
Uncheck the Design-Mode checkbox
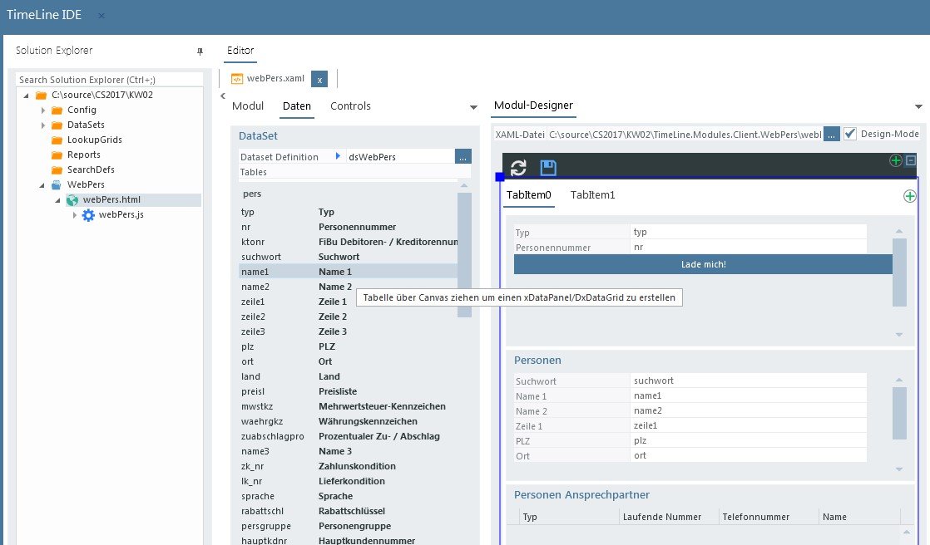[850, 134]
